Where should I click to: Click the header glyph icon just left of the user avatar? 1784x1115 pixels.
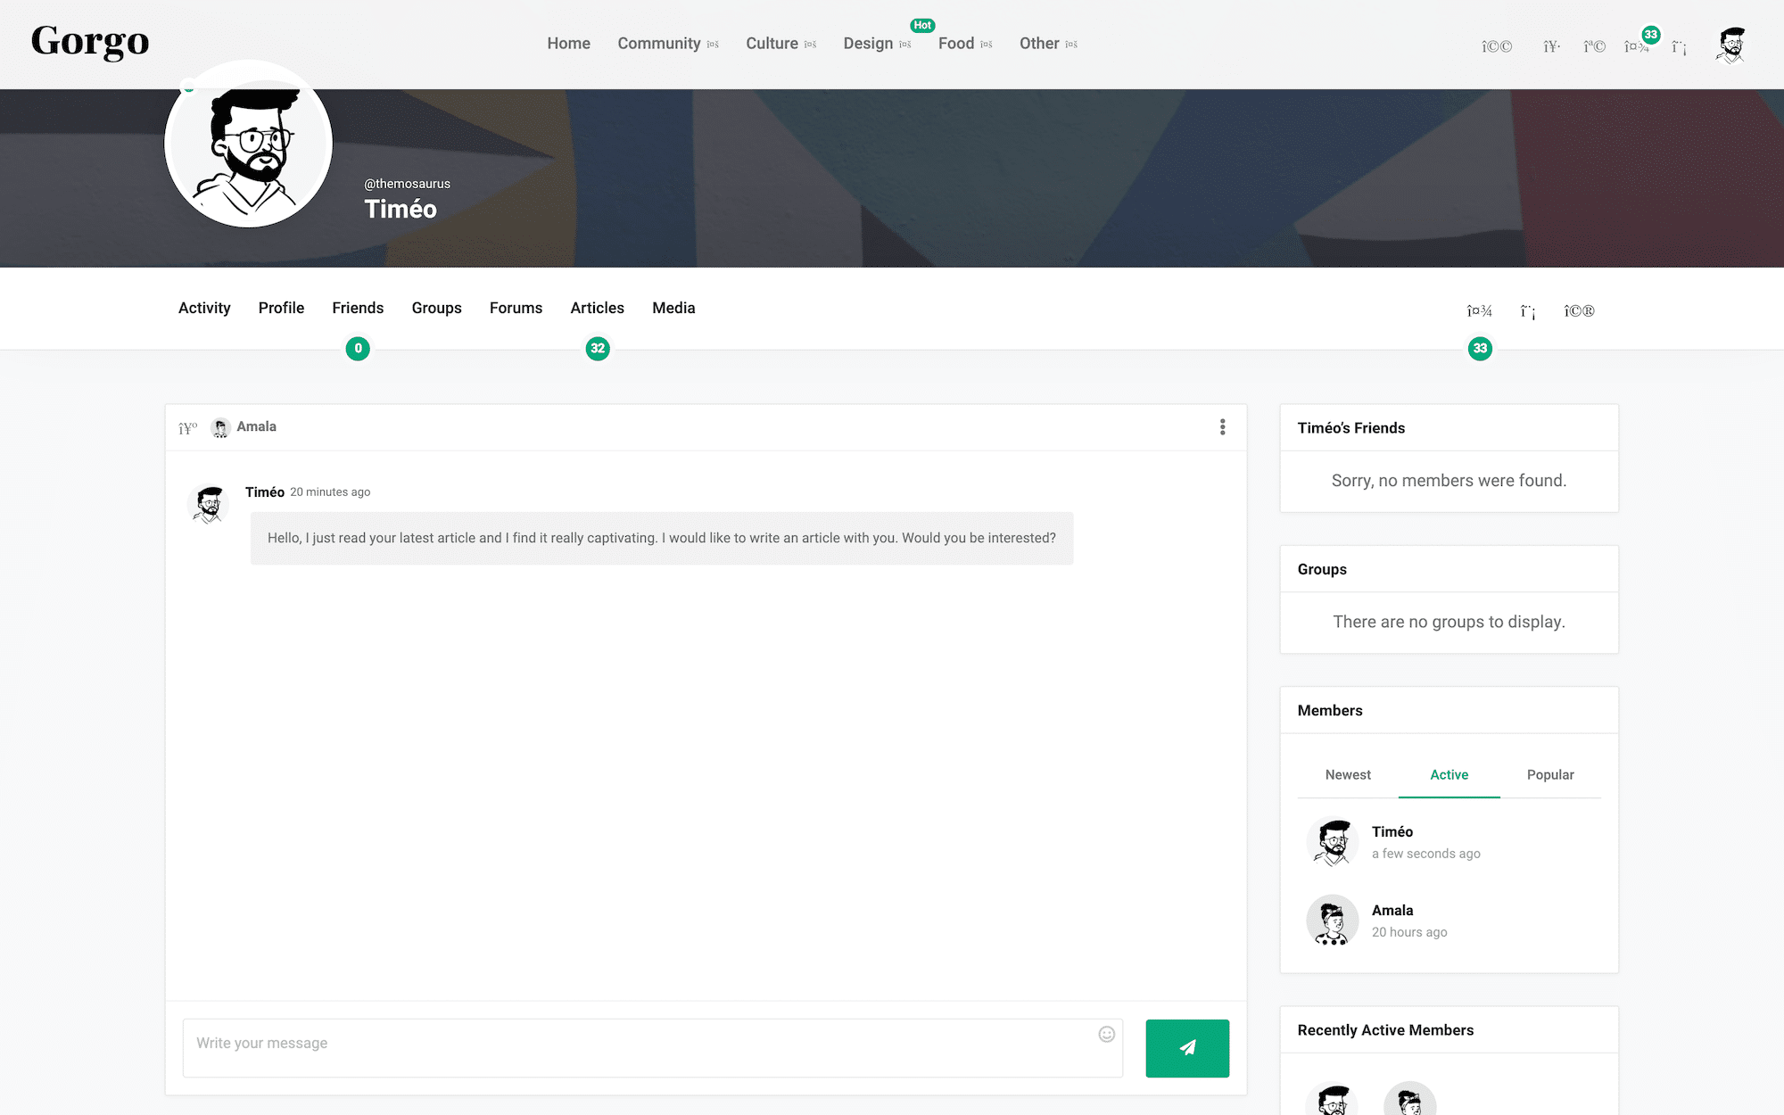pyautogui.click(x=1679, y=46)
